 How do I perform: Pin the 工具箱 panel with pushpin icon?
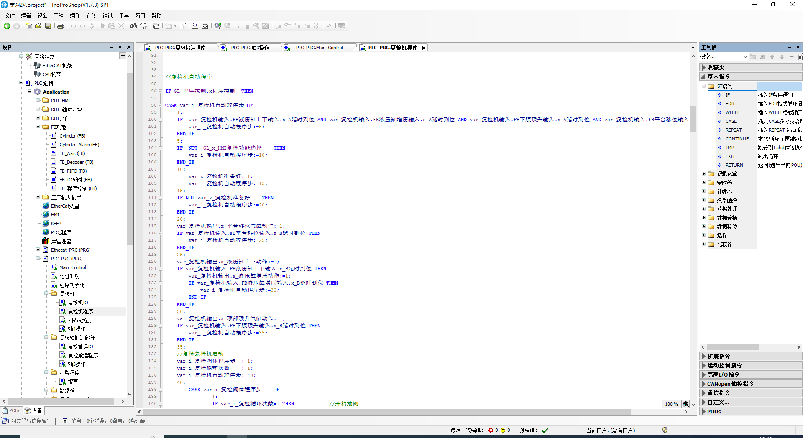798,47
